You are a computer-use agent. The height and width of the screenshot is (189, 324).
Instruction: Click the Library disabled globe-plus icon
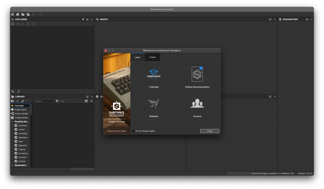[x=18, y=101]
